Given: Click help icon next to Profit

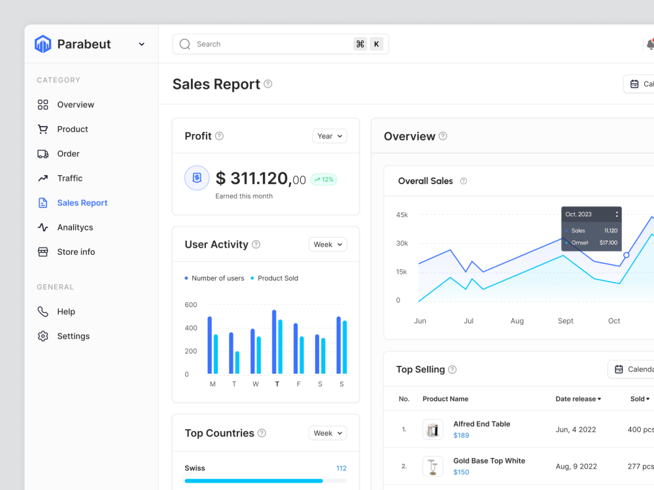Looking at the screenshot, I should [x=219, y=137].
